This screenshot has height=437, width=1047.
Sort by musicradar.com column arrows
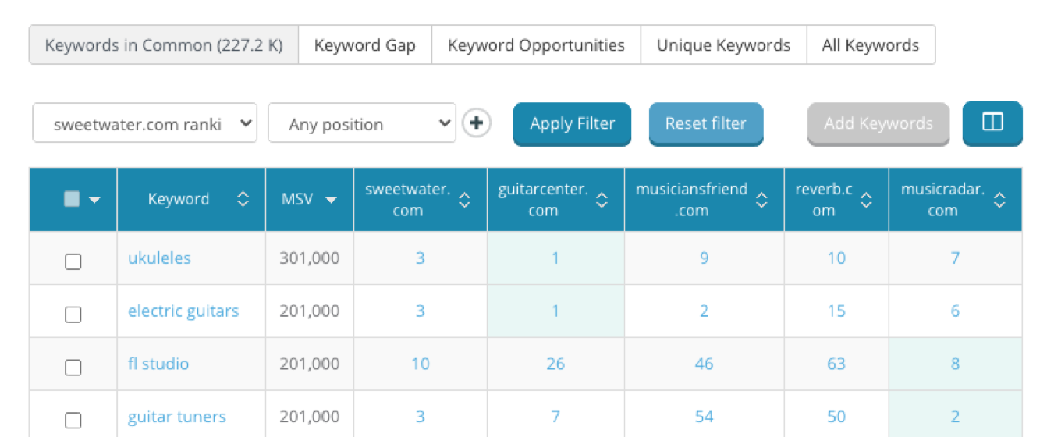(x=999, y=200)
